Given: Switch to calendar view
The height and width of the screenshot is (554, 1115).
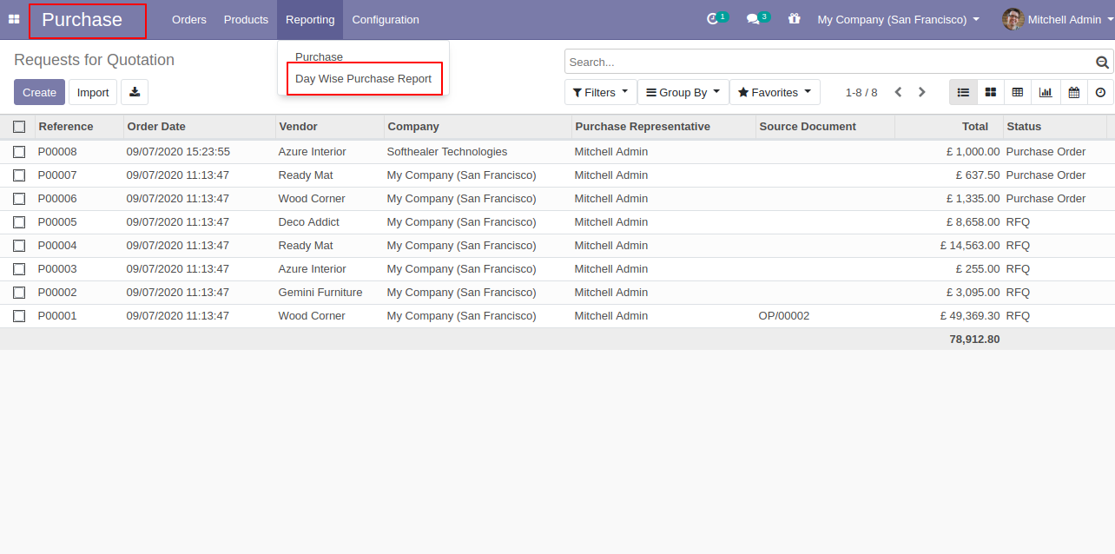Looking at the screenshot, I should click(x=1073, y=92).
